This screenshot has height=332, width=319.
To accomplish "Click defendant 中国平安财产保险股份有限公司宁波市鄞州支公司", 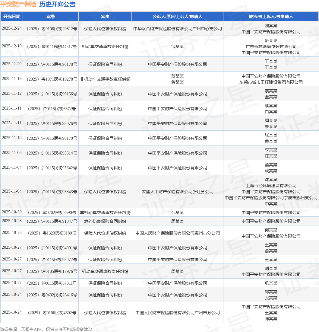I will [x=271, y=198].
